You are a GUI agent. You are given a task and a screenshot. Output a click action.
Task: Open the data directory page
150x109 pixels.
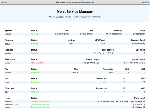[7, 92]
